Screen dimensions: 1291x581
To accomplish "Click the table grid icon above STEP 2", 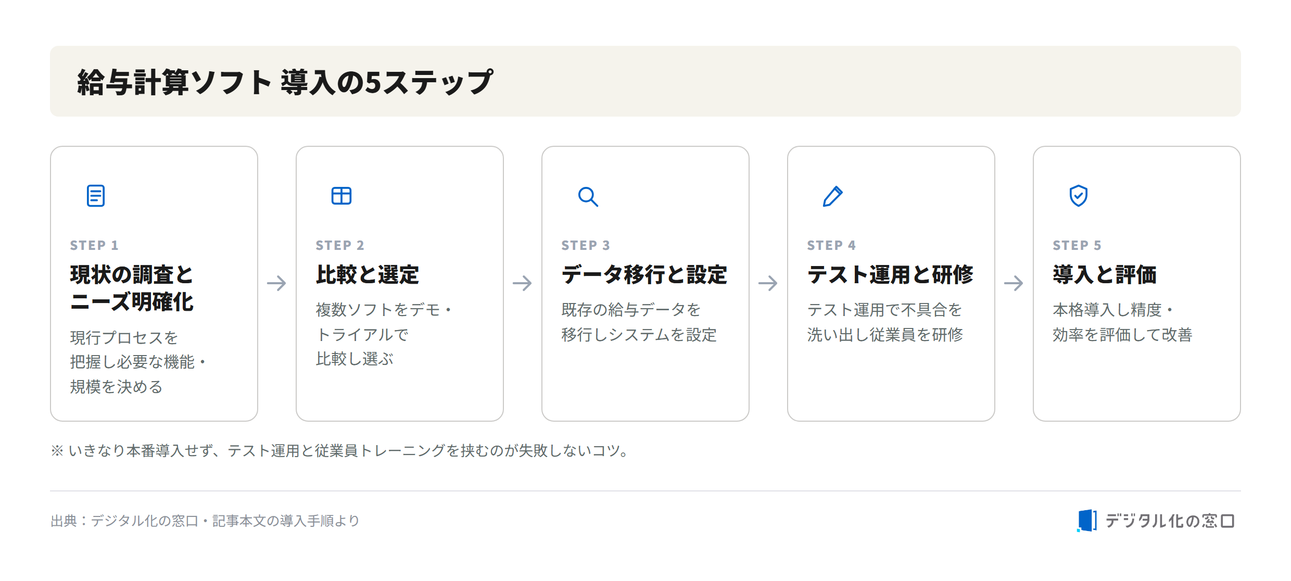I will tap(341, 196).
